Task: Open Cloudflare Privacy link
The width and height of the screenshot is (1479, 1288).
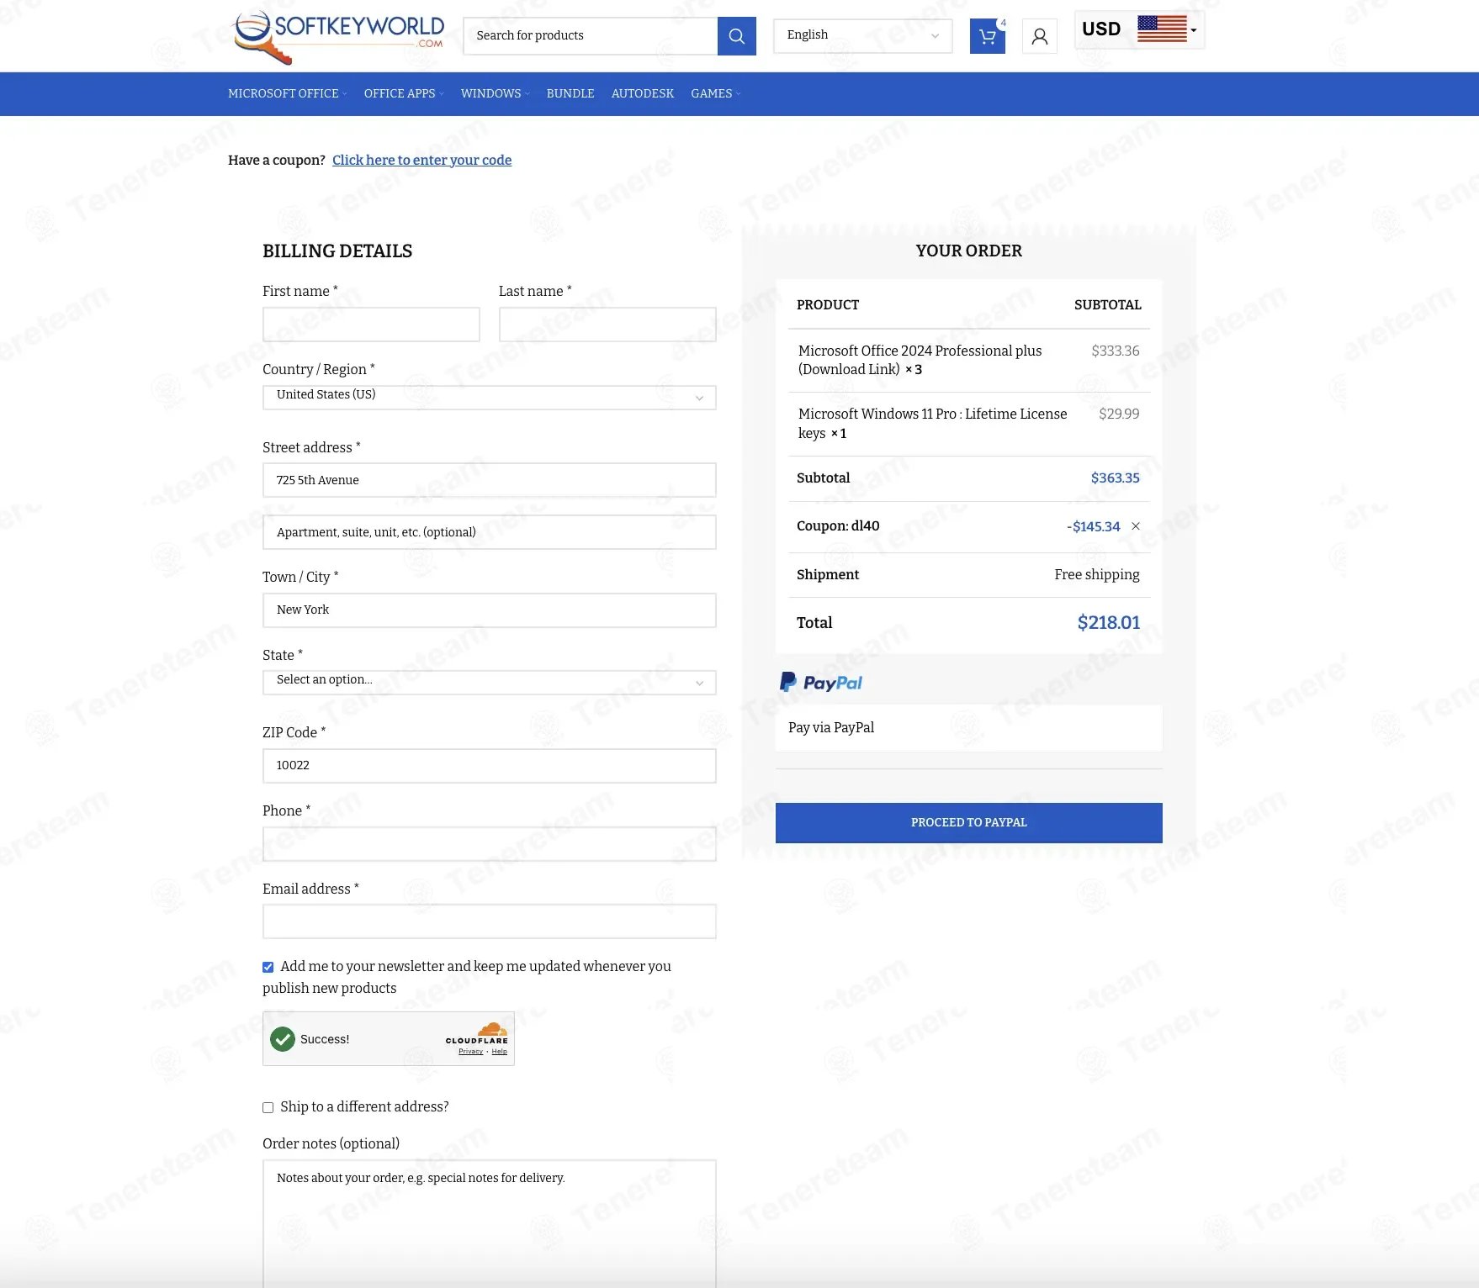Action: (x=470, y=1051)
